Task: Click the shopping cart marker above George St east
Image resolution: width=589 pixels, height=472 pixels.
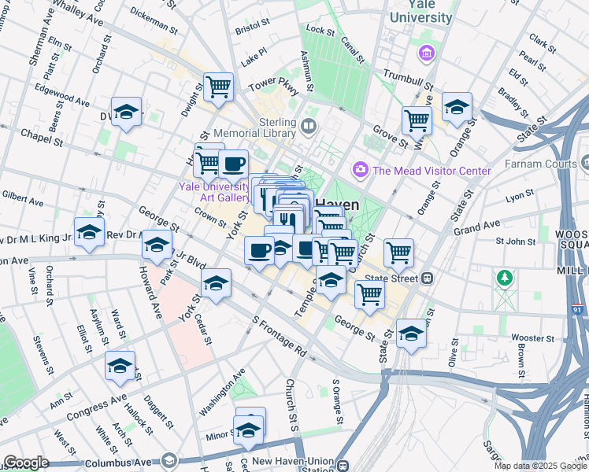Action: pos(369,296)
